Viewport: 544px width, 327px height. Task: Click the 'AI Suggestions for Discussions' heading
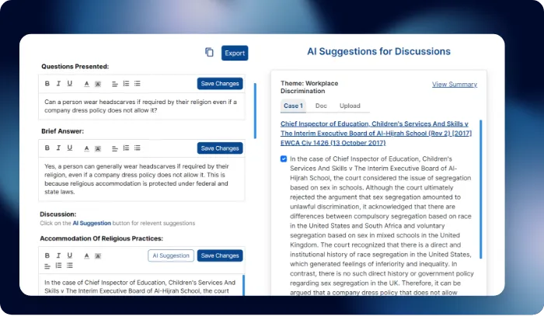[x=378, y=51]
